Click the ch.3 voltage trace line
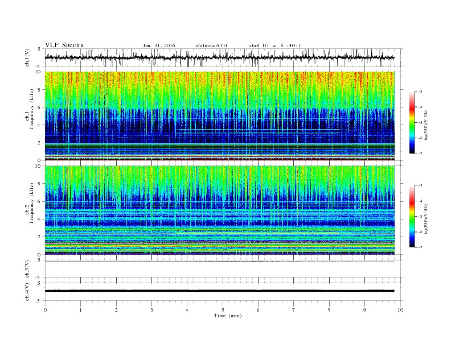The height and width of the screenshot is (348, 451). coord(219,262)
